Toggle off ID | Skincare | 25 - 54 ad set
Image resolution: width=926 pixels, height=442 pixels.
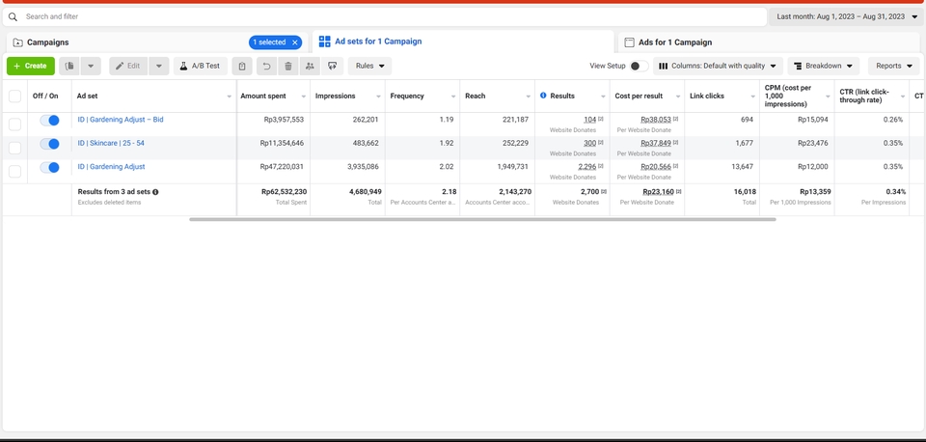[49, 144]
